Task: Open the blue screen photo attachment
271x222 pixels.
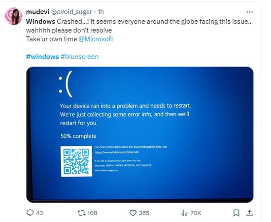Action: coord(140,135)
